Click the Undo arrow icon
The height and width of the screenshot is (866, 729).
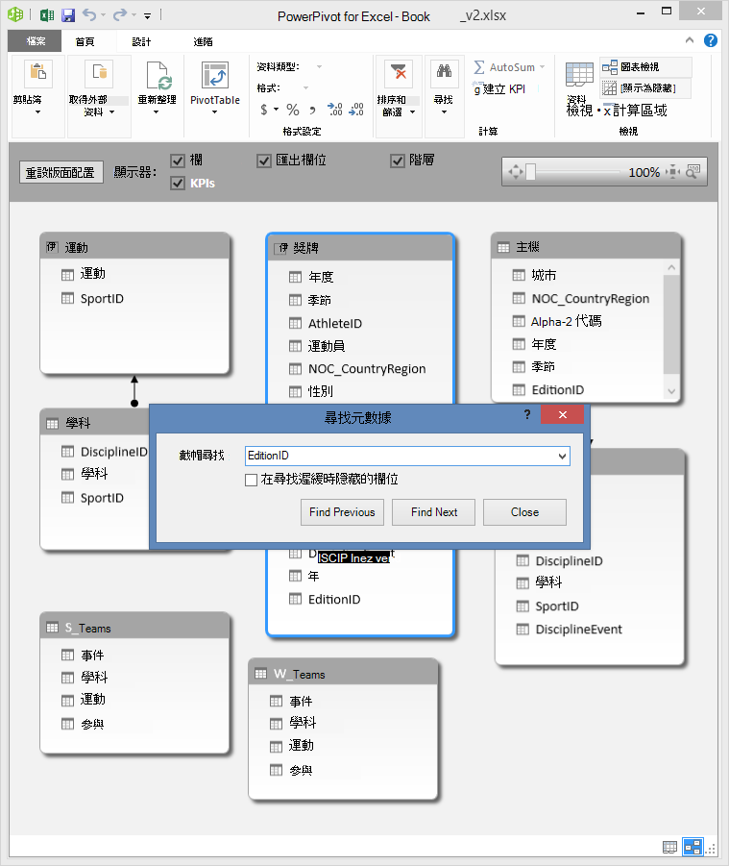(89, 15)
